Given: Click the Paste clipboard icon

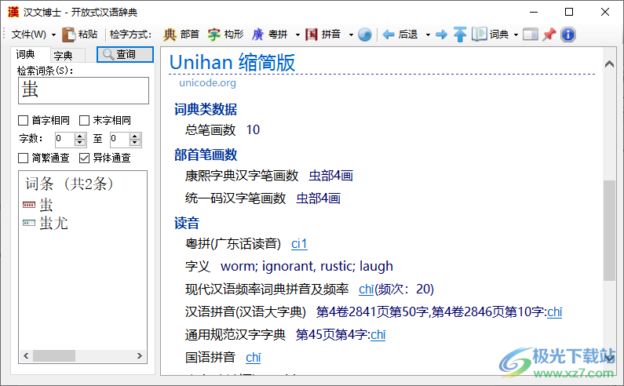Looking at the screenshot, I should pyautogui.click(x=68, y=35).
